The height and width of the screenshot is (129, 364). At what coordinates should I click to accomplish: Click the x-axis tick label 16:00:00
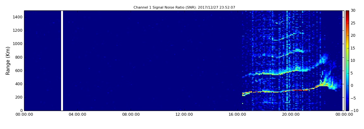[x=237, y=114]
